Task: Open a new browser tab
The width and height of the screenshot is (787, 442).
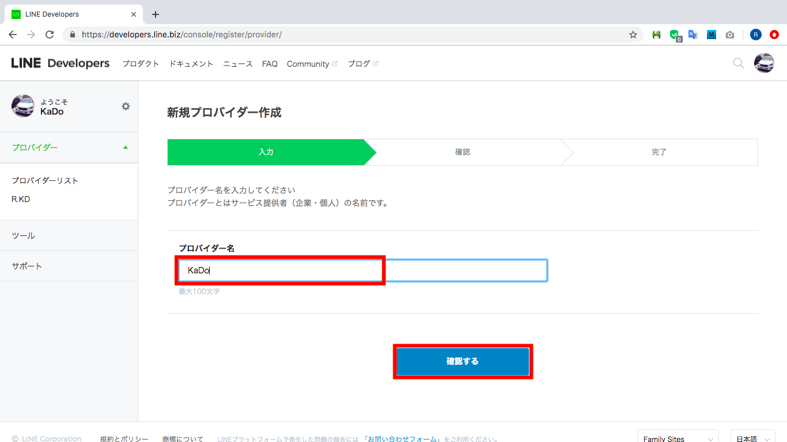Action: pos(155,14)
